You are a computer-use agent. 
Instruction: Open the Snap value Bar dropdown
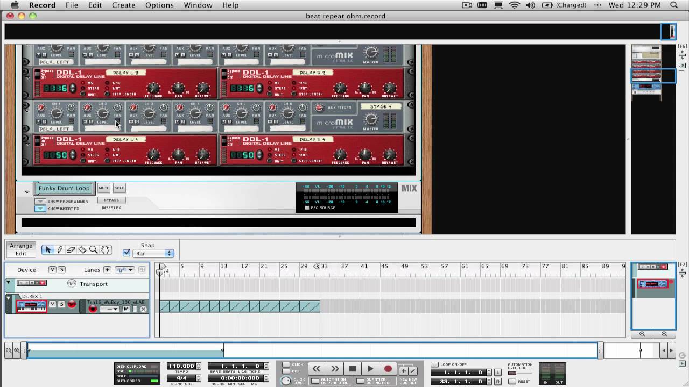pyautogui.click(x=153, y=253)
